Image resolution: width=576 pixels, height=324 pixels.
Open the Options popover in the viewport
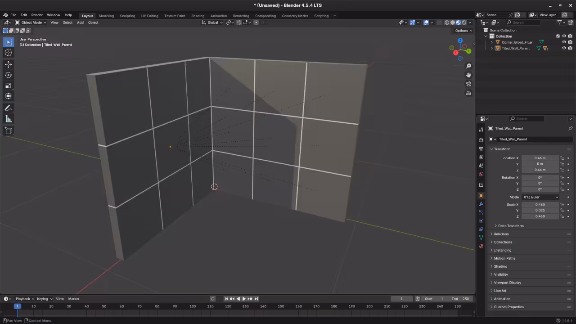462,30
